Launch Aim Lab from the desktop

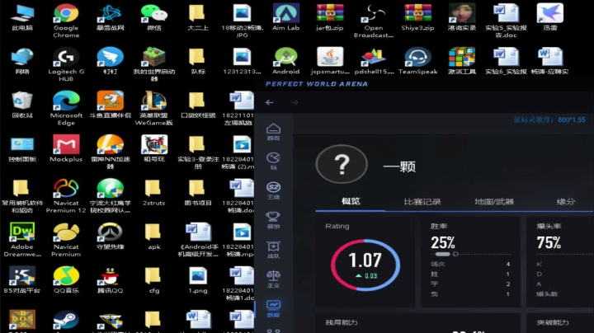(286, 17)
